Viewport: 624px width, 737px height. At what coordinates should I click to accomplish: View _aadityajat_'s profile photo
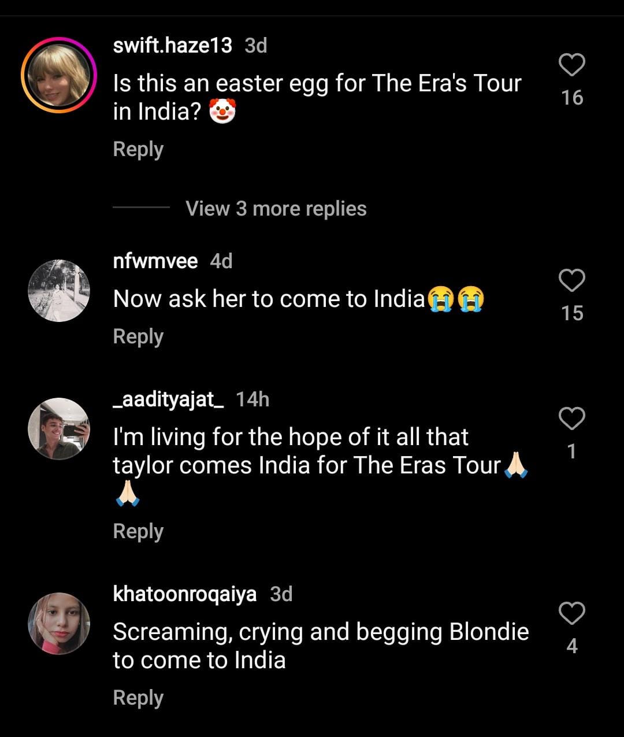click(59, 428)
